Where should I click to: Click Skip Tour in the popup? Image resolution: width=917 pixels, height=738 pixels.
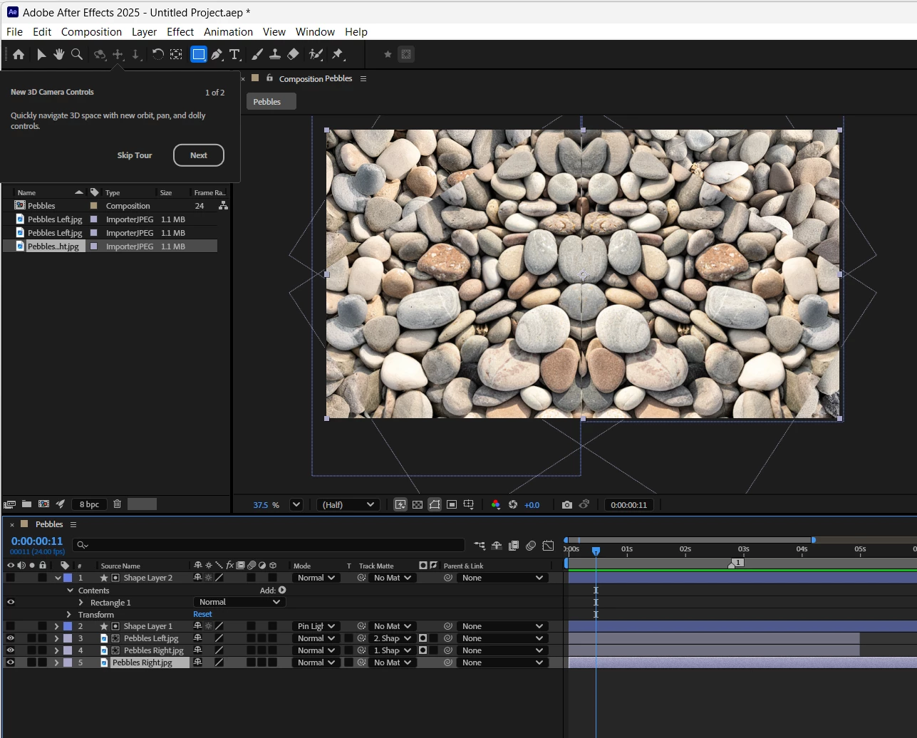[x=135, y=155]
